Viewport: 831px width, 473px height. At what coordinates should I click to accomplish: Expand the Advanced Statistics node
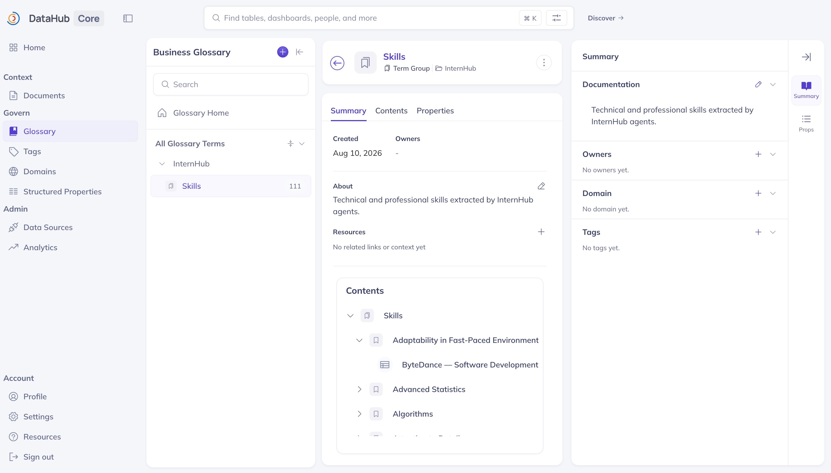tap(359, 390)
